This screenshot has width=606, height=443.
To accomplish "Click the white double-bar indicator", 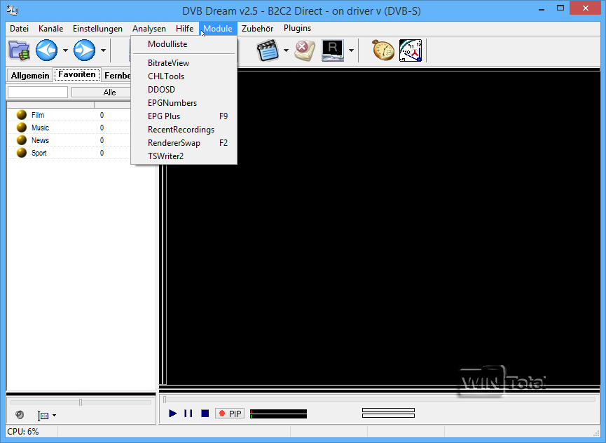I will [388, 413].
